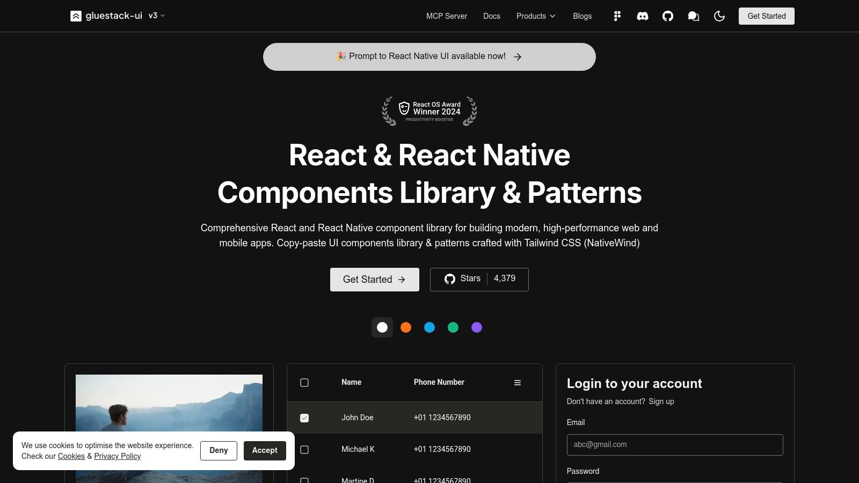Open the Cookies policy link

pos(71,456)
